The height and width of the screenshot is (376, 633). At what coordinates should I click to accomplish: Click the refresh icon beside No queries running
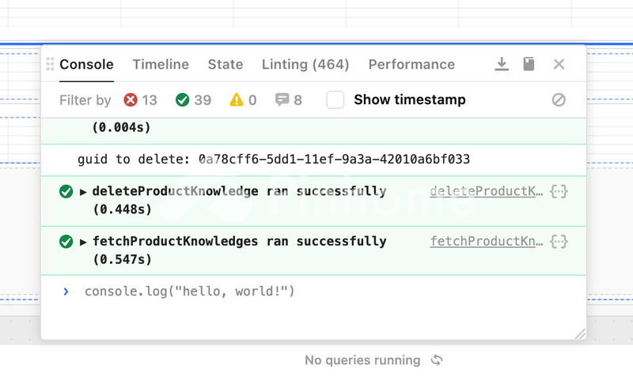436,360
